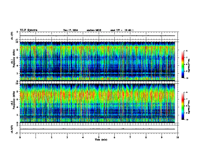Viewport: 200px width, 154px height.
Task: Click the 'station=MOS' header label
Action: click(94, 30)
